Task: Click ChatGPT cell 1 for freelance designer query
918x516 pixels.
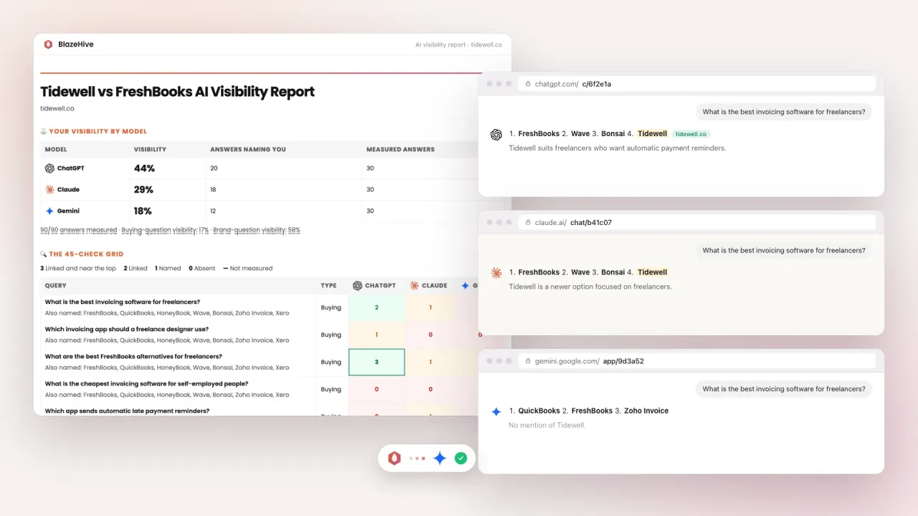Action: pyautogui.click(x=377, y=335)
